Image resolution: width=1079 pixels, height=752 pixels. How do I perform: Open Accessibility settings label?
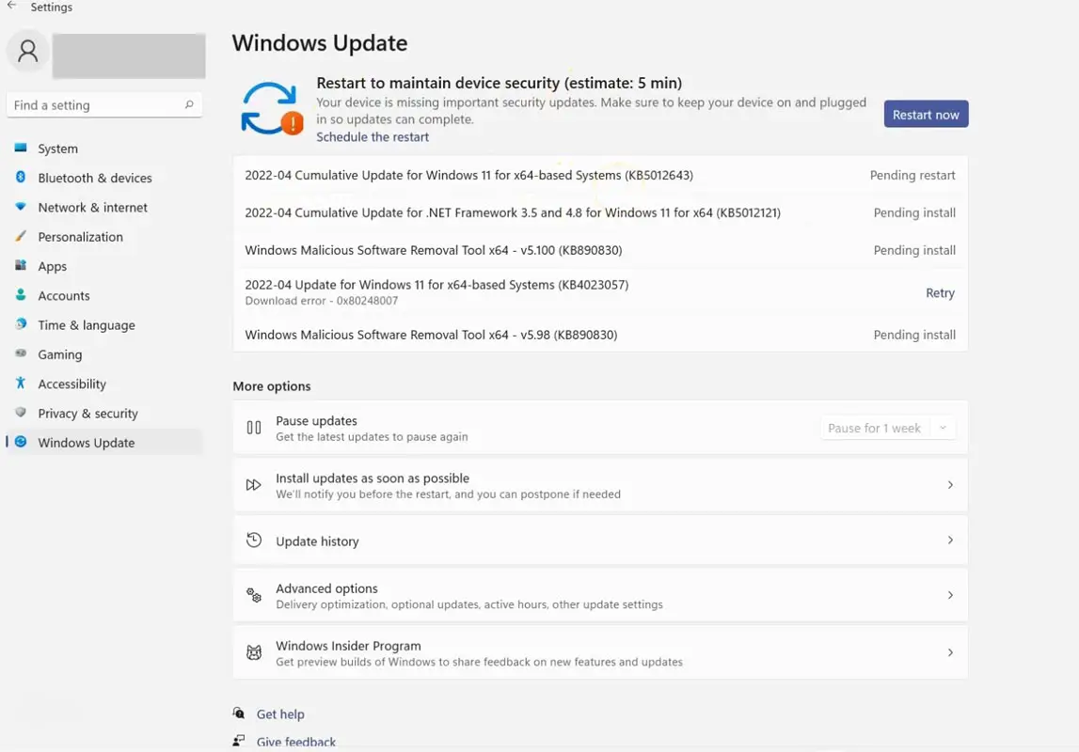[x=72, y=384]
